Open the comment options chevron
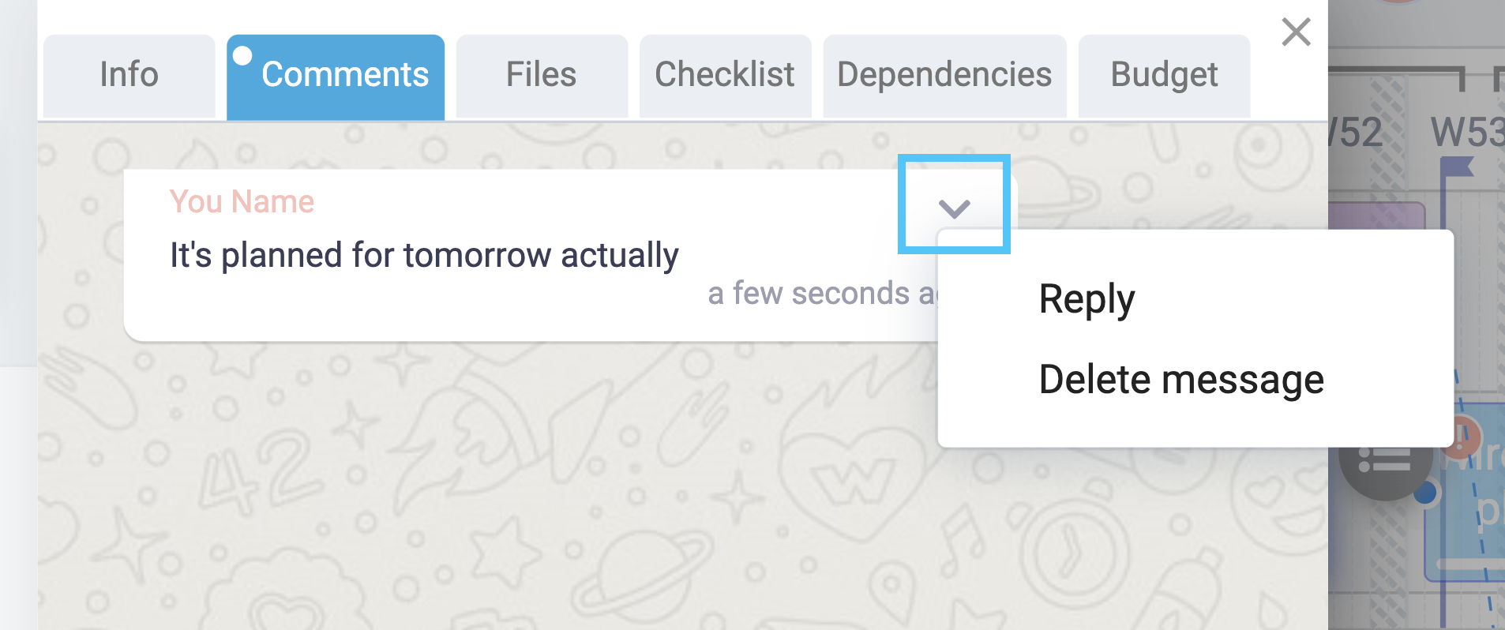This screenshot has height=630, width=1505. click(954, 208)
